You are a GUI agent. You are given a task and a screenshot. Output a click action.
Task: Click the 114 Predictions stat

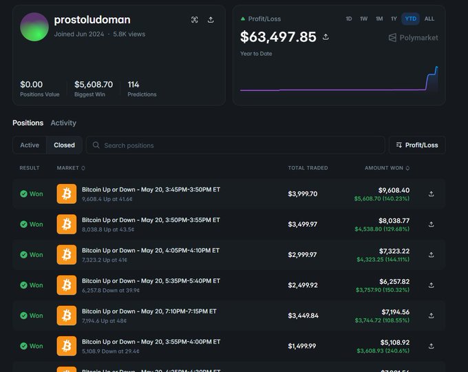142,88
